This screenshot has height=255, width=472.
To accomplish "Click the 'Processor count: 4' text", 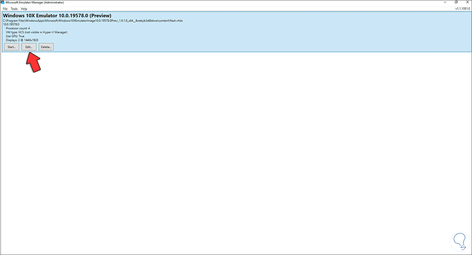I will coord(18,28).
